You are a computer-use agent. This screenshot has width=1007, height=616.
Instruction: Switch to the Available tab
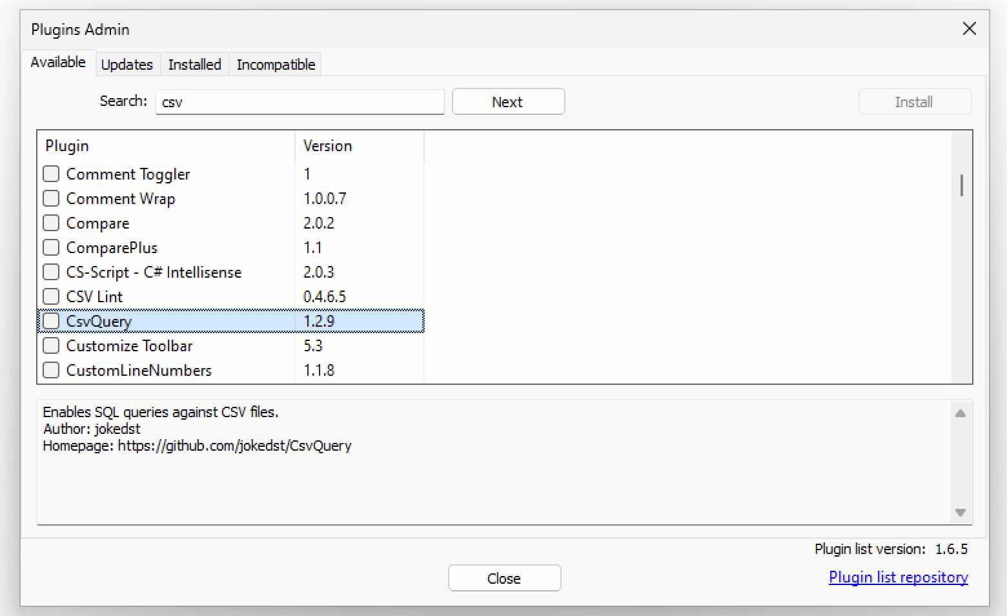(57, 63)
